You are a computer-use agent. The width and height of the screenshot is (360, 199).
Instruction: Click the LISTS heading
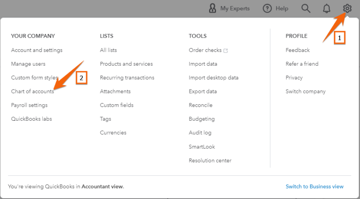[x=107, y=36]
